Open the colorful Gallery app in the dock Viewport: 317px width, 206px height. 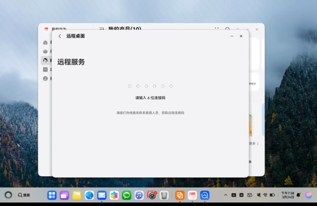[114, 195]
